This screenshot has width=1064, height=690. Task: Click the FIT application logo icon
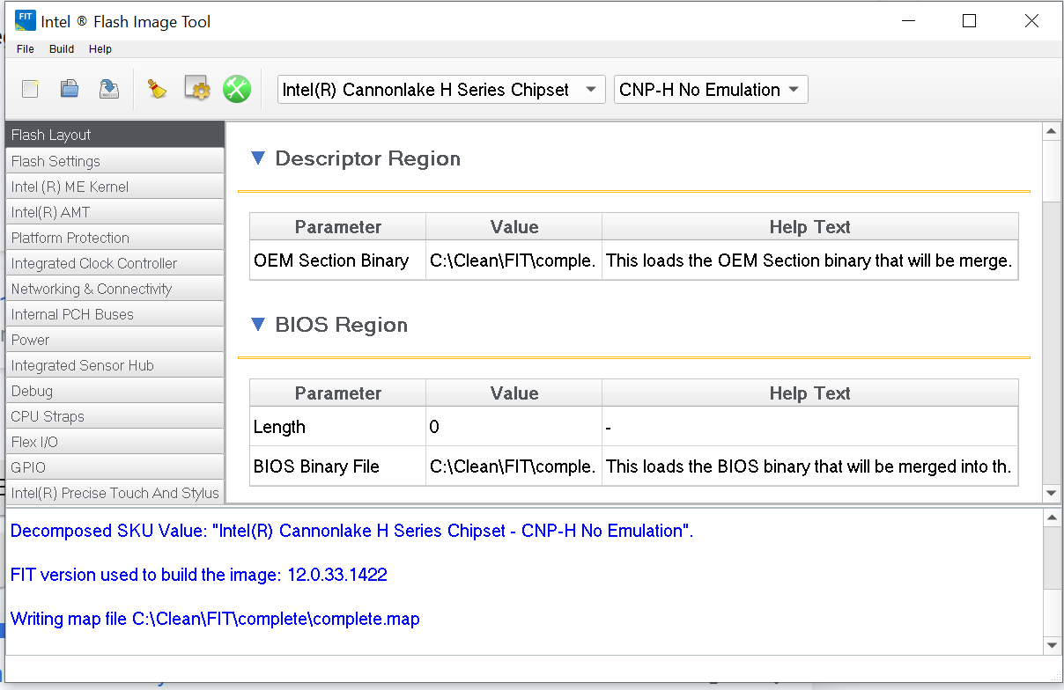pos(26,21)
